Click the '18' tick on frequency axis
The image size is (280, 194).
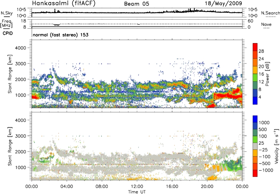pos(23,21)
